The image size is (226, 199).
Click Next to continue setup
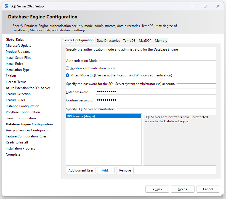point(182,189)
